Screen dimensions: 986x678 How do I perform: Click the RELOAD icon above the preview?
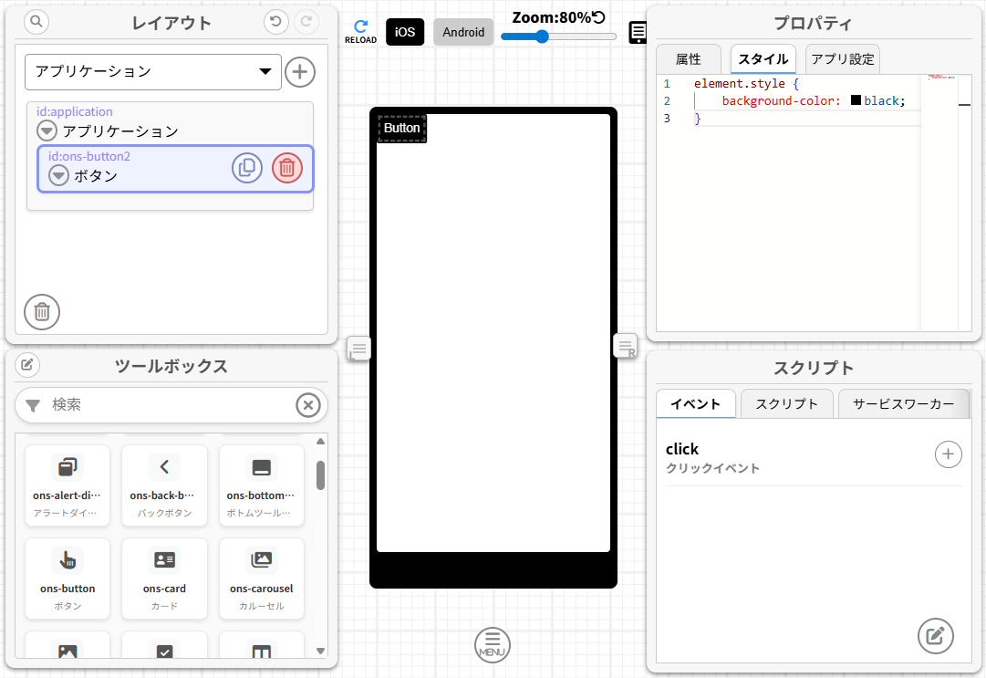click(360, 27)
